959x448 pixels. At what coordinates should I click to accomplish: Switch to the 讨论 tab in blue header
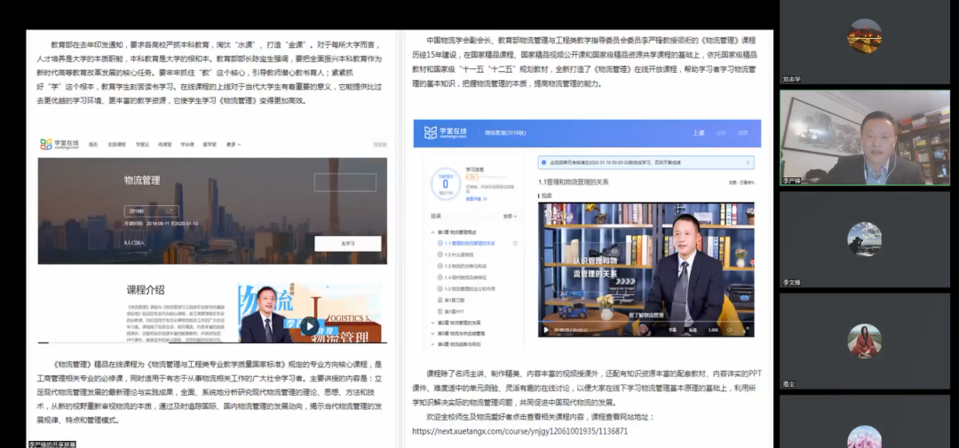(x=721, y=133)
